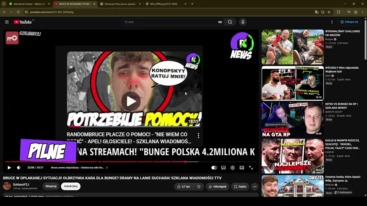Open a new browser tab
This screenshot has height=206, width=367.
point(192,4)
